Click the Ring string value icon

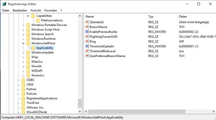pyautogui.click(x=87, y=41)
